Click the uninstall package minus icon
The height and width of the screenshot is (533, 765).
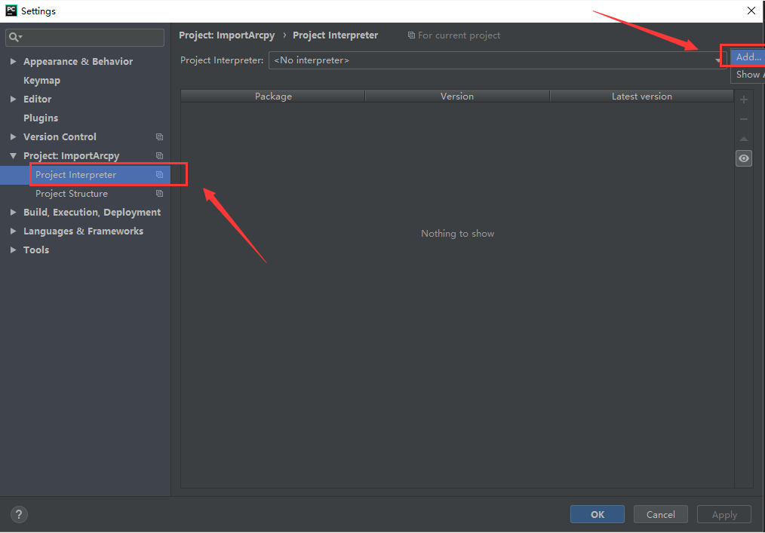(744, 119)
